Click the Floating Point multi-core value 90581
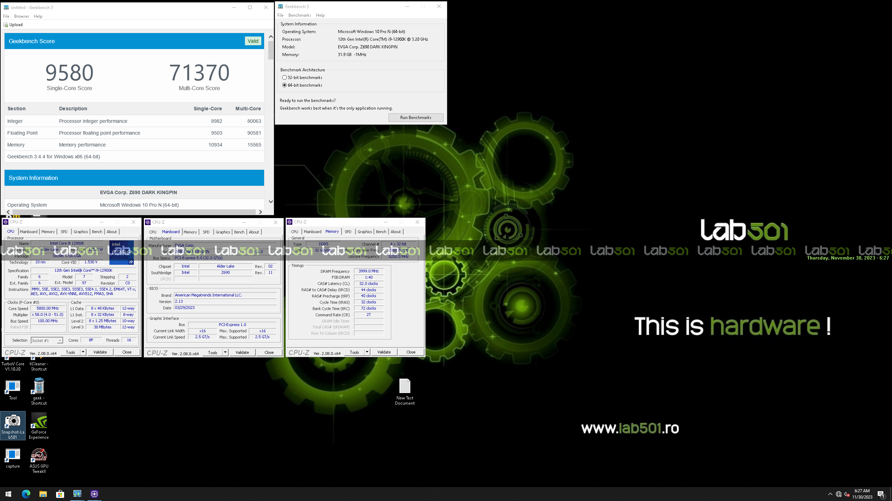 [254, 133]
